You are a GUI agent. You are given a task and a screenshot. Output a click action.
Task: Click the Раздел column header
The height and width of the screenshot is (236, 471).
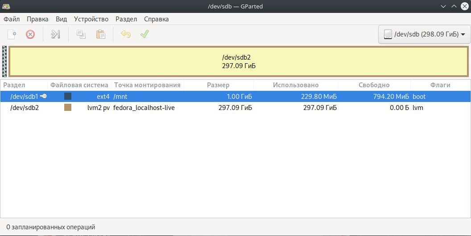click(24, 85)
